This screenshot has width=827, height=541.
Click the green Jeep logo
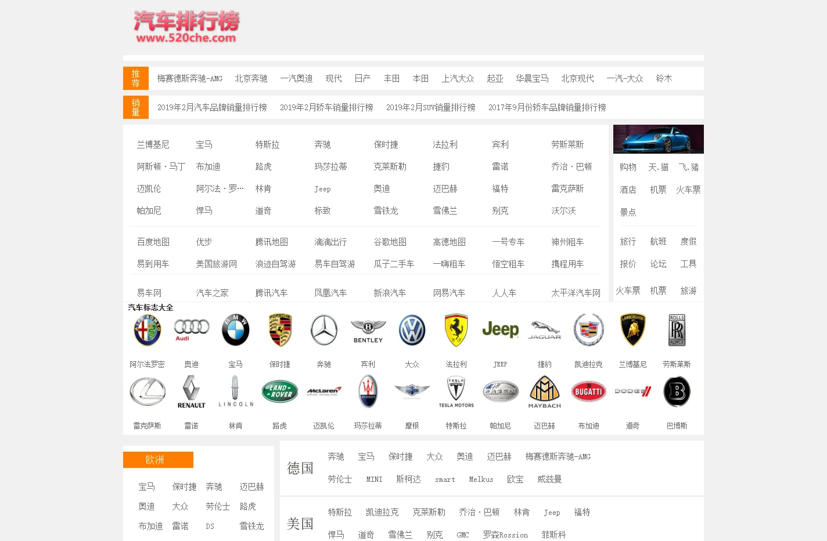coord(501,330)
